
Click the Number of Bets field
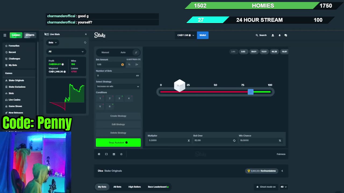point(118,75)
